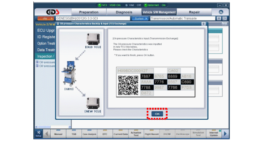This screenshot has height=141, width=263.
Task: Switch to the Preparation tab
Action: (89, 12)
